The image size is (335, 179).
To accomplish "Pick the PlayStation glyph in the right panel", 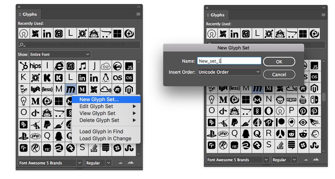I will 212,134.
